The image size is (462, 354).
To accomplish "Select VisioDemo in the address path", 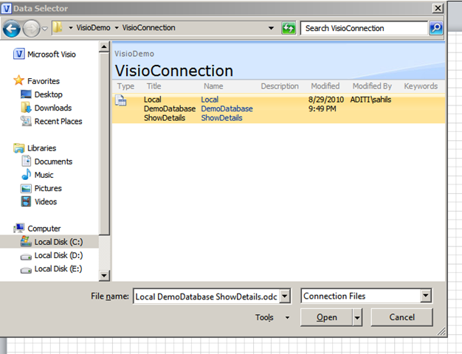I will coord(93,28).
